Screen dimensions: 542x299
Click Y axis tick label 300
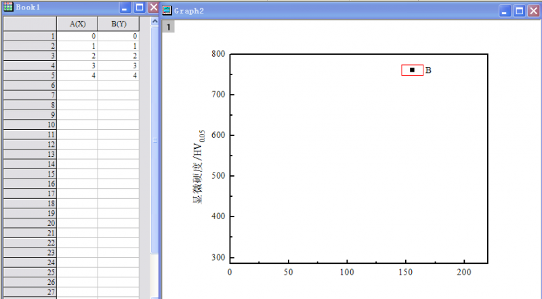click(218, 257)
